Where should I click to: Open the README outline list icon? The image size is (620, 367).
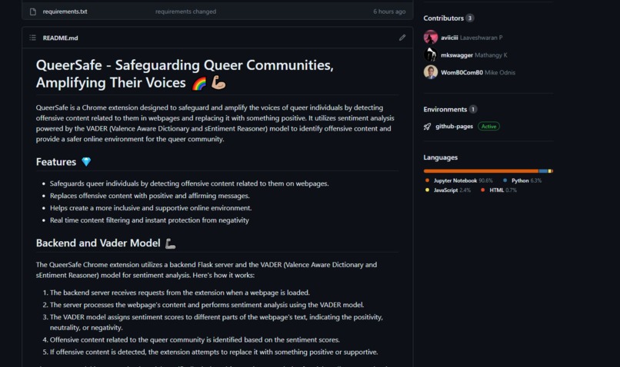[x=33, y=38]
